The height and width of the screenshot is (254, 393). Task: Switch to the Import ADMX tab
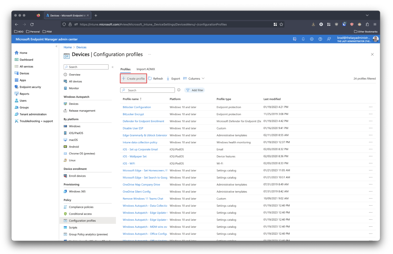(x=146, y=69)
